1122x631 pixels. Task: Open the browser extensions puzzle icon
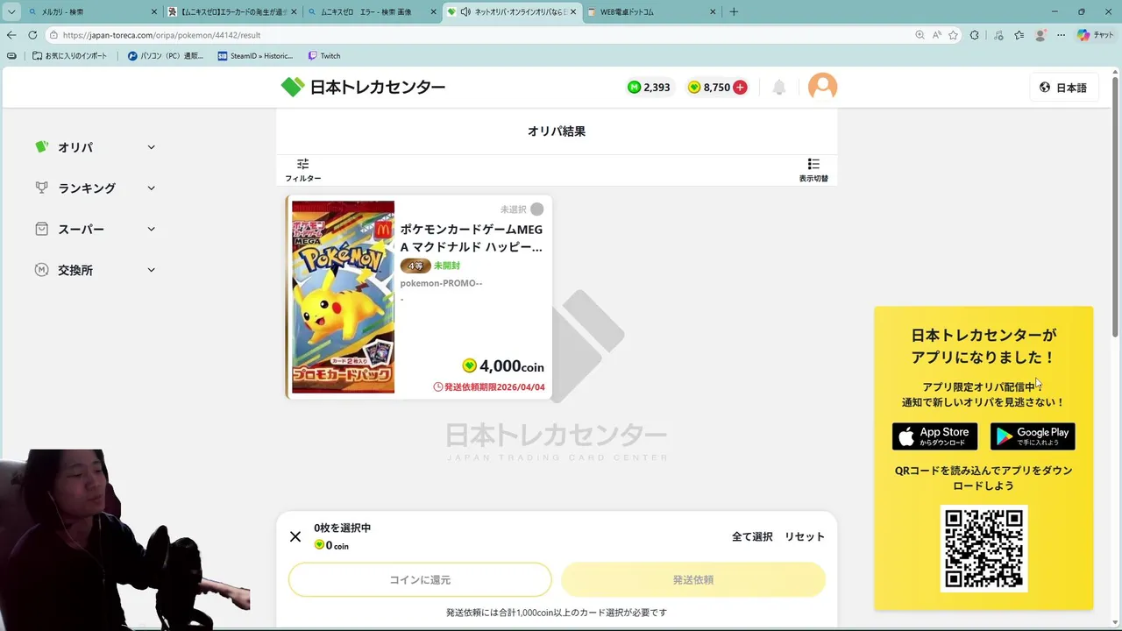point(975,35)
